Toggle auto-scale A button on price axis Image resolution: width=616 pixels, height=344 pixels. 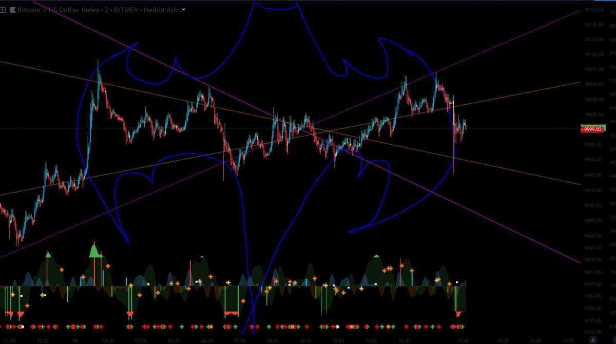tap(593, 339)
